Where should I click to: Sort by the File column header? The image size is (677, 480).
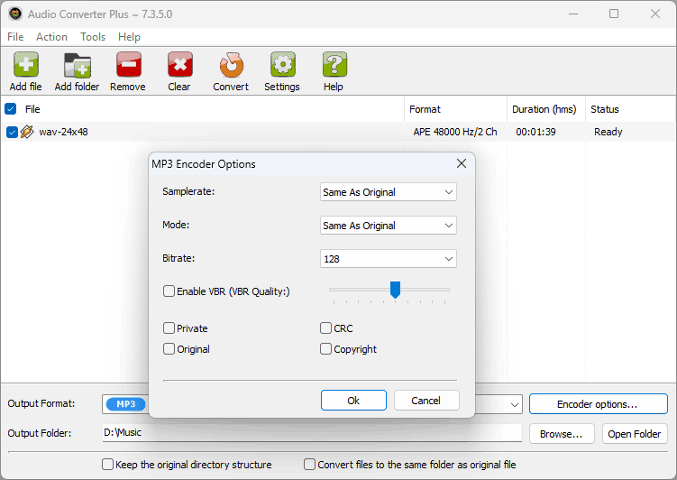point(32,109)
